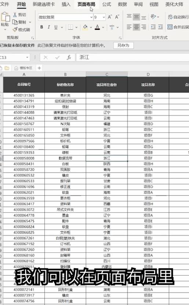Screen dimensions: 189x305
Task: Align text to top of cell
Action: click(x=129, y=16)
